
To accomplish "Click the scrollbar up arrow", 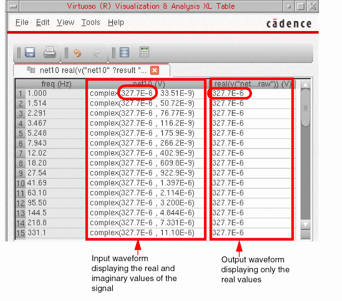I will point(305,85).
